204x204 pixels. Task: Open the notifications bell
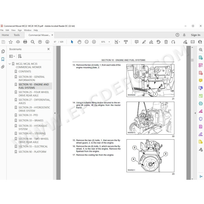pyautogui.click(x=184, y=35)
